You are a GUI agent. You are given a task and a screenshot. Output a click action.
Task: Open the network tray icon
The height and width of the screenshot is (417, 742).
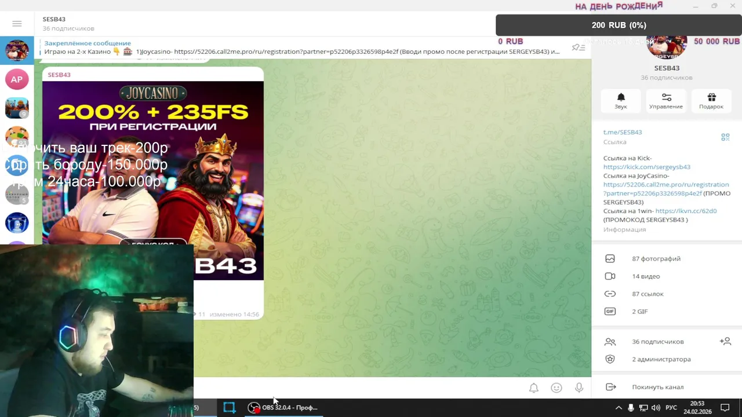click(643, 408)
